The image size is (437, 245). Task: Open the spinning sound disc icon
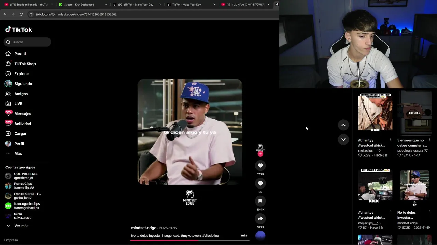[x=260, y=236]
